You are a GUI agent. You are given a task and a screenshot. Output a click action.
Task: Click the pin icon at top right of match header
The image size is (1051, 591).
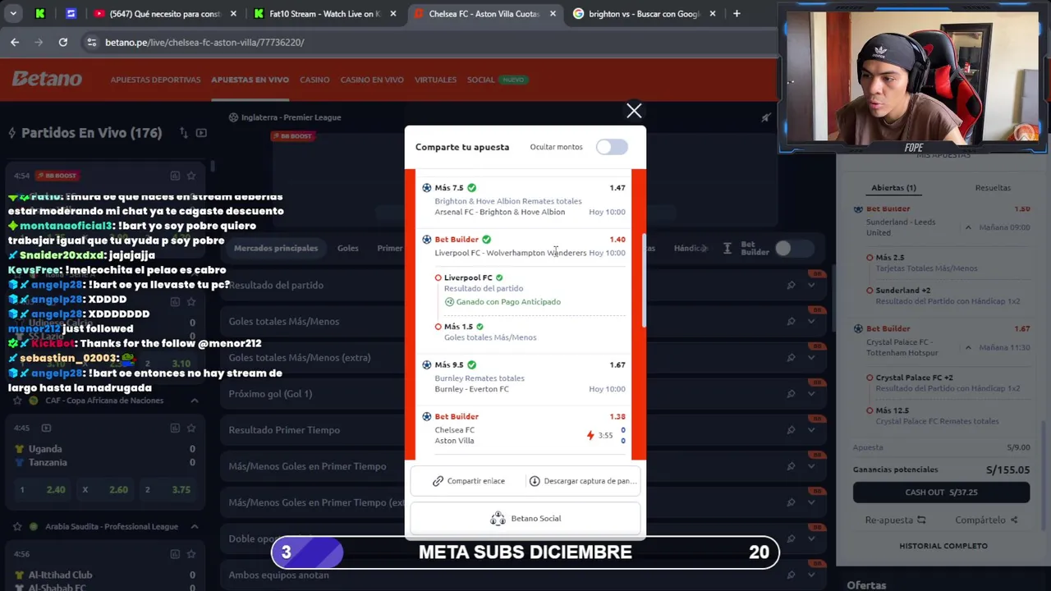click(765, 117)
